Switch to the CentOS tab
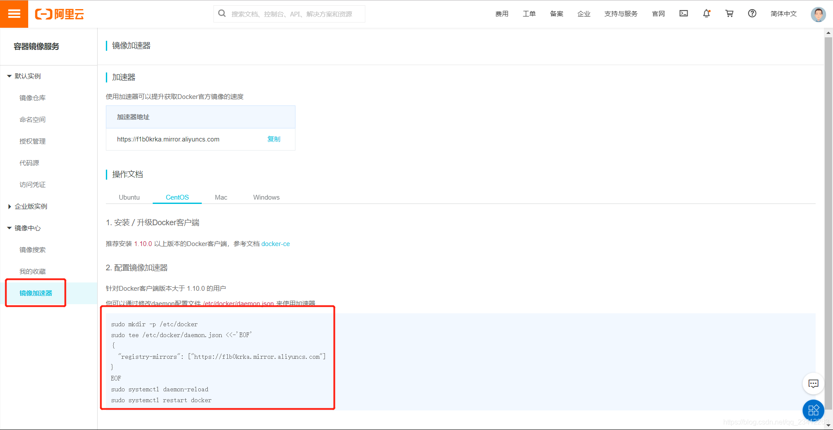This screenshot has width=833, height=430. [x=177, y=197]
